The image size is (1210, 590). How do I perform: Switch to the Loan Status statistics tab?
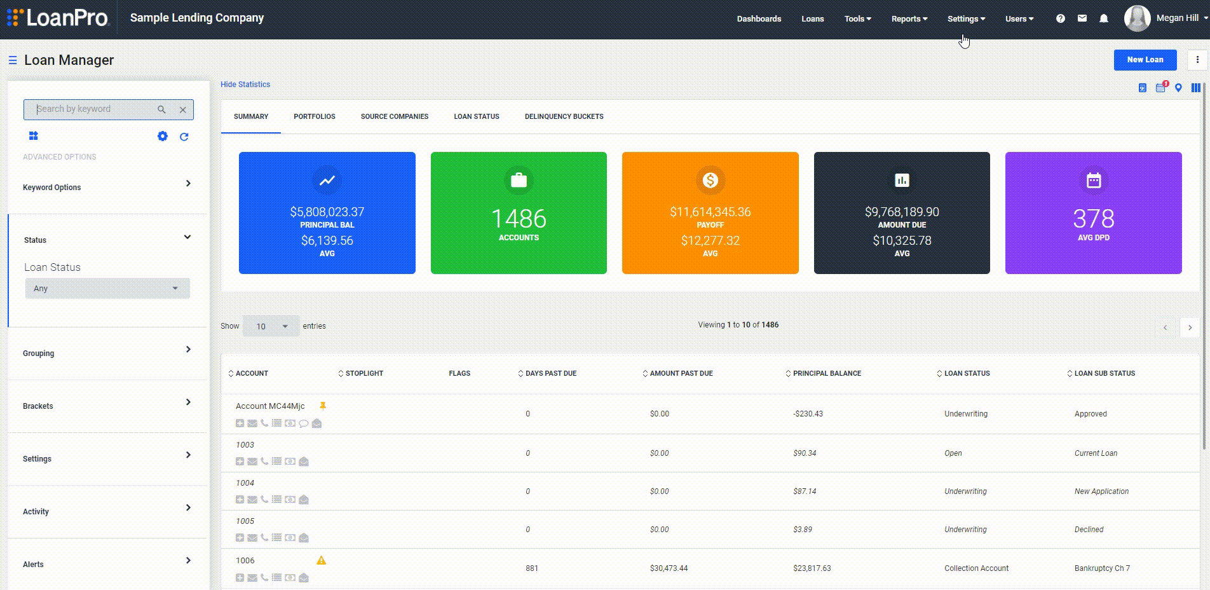[x=477, y=116]
